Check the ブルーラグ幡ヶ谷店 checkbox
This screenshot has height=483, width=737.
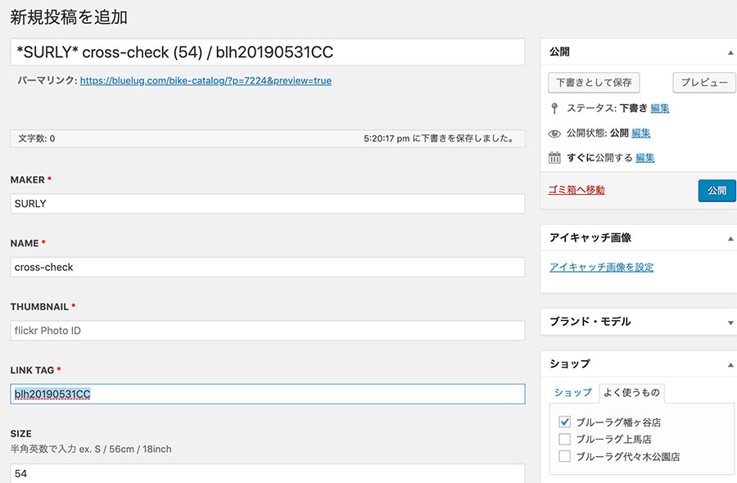coord(564,422)
